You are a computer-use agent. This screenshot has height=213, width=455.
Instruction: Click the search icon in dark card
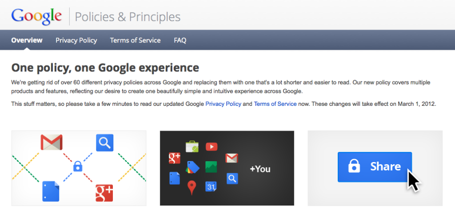[232, 178]
